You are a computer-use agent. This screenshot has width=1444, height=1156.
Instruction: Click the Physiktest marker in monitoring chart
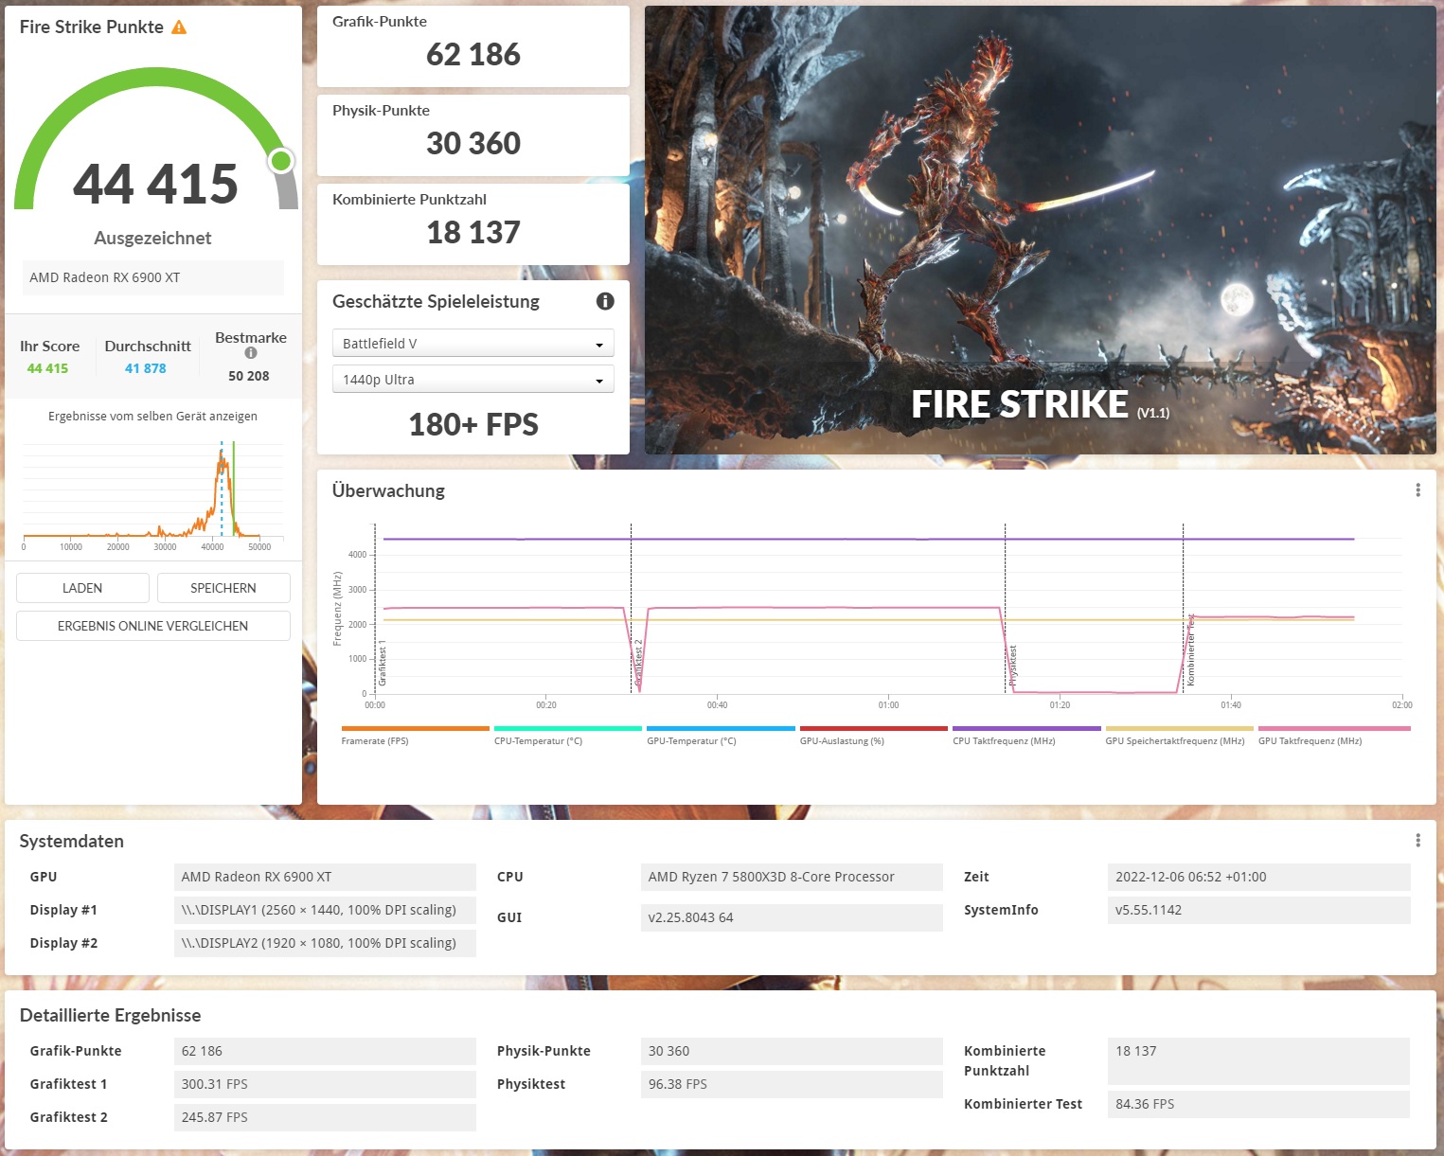(x=1013, y=666)
